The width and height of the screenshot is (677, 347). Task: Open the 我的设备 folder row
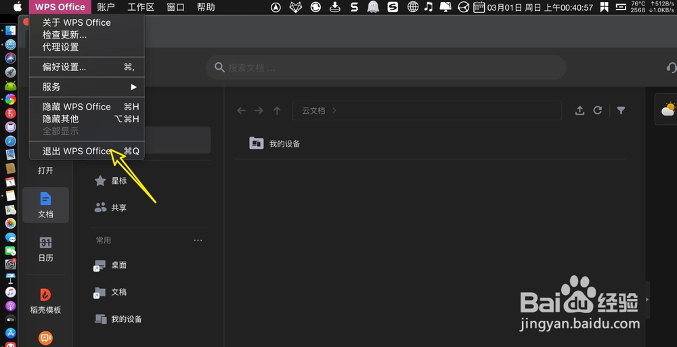pyautogui.click(x=430, y=143)
